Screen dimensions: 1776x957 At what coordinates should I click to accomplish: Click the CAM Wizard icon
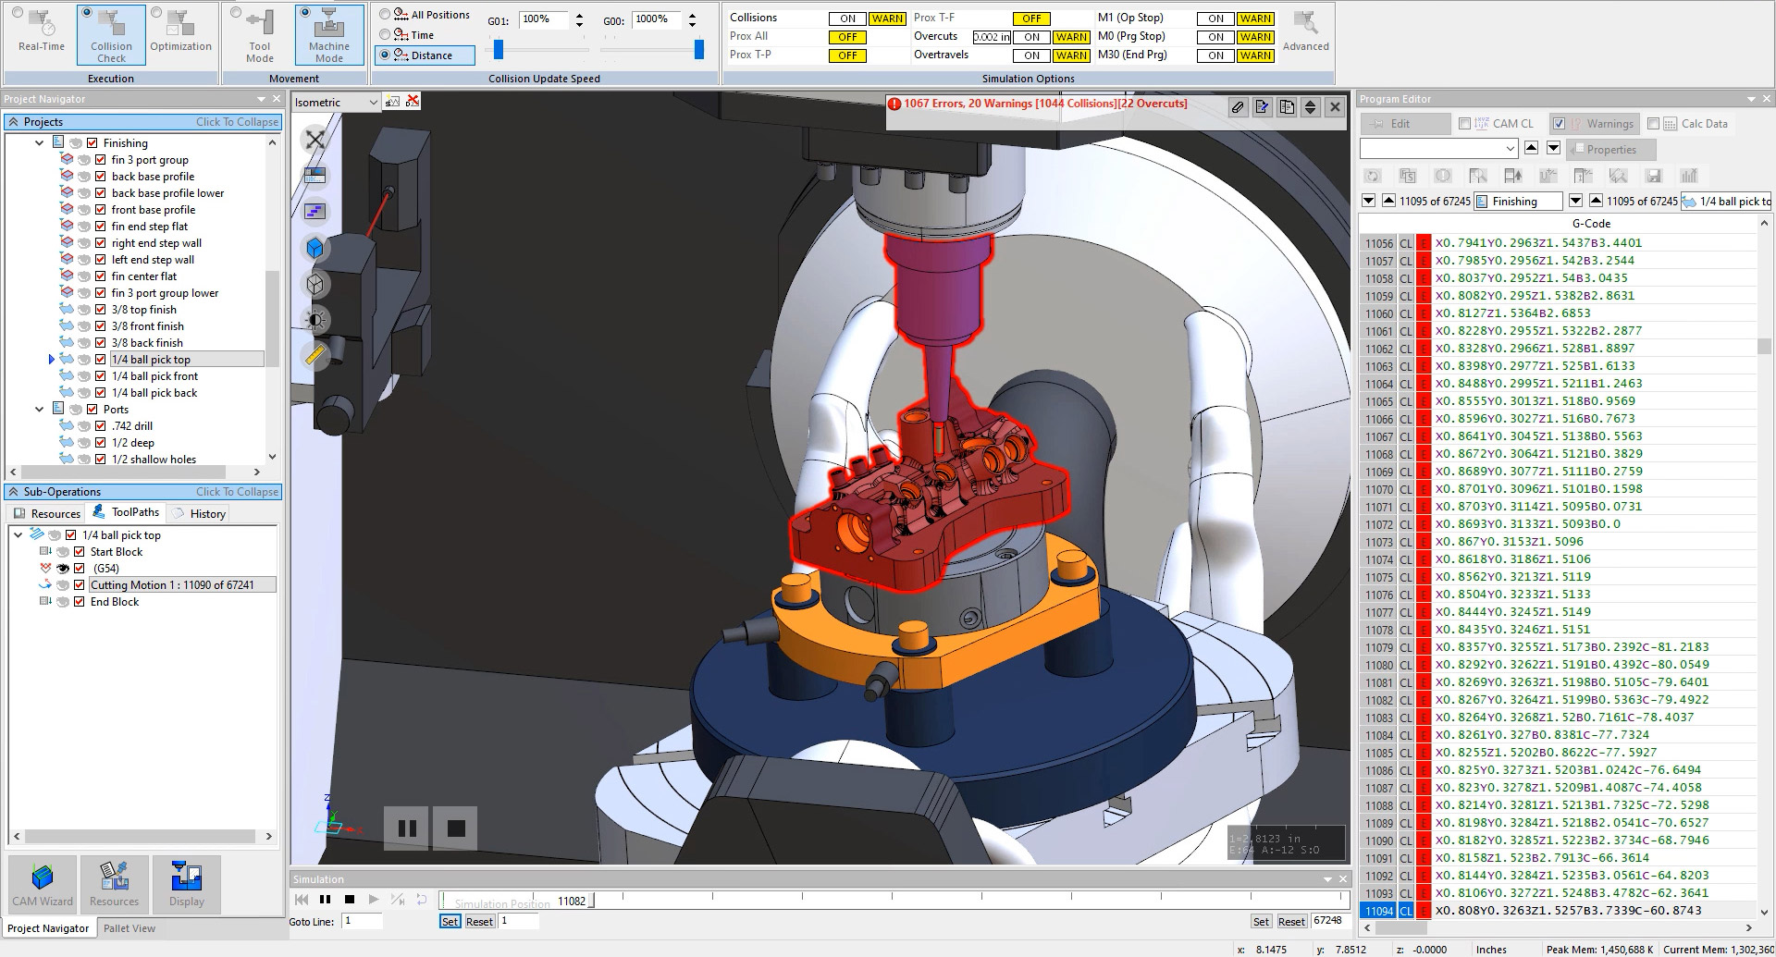pyautogui.click(x=43, y=884)
